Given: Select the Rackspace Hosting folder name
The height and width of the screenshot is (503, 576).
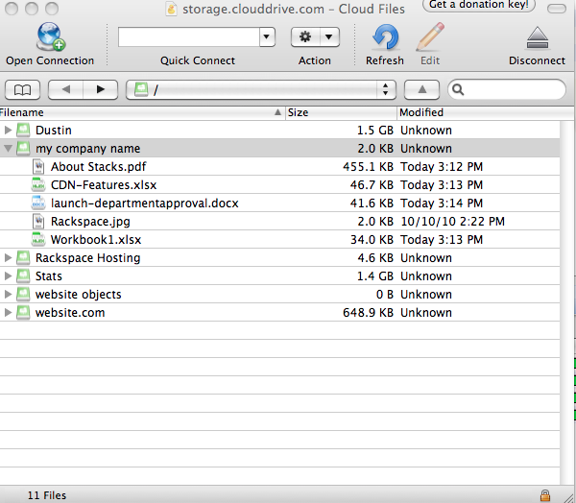Looking at the screenshot, I should coord(87,258).
